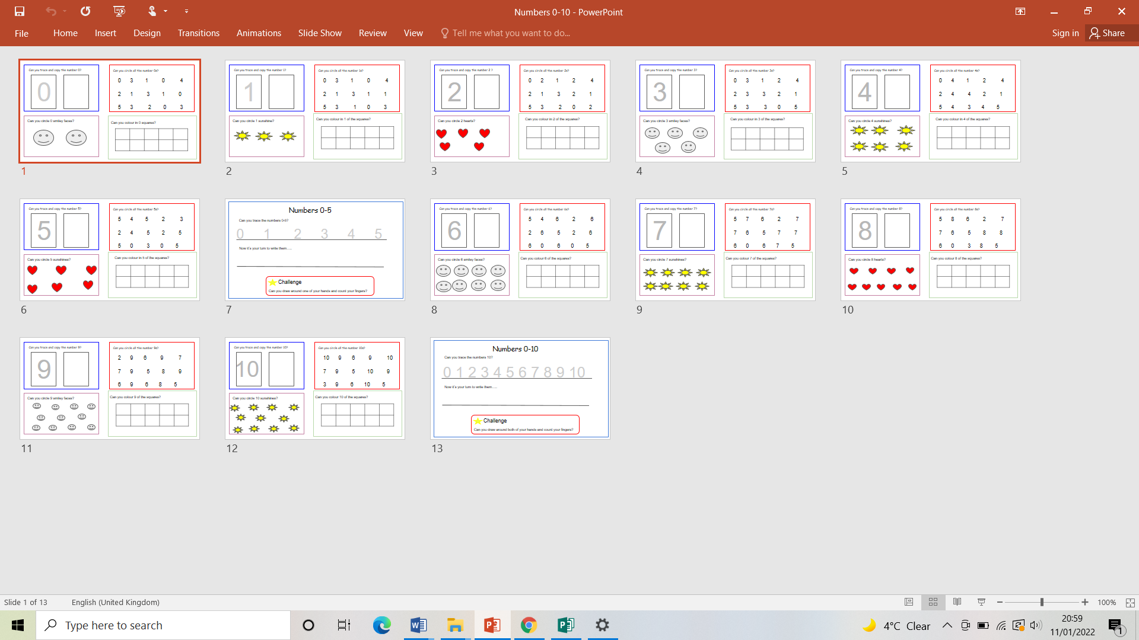Switch to Normal view in status bar
This screenshot has height=640, width=1139.
909,602
